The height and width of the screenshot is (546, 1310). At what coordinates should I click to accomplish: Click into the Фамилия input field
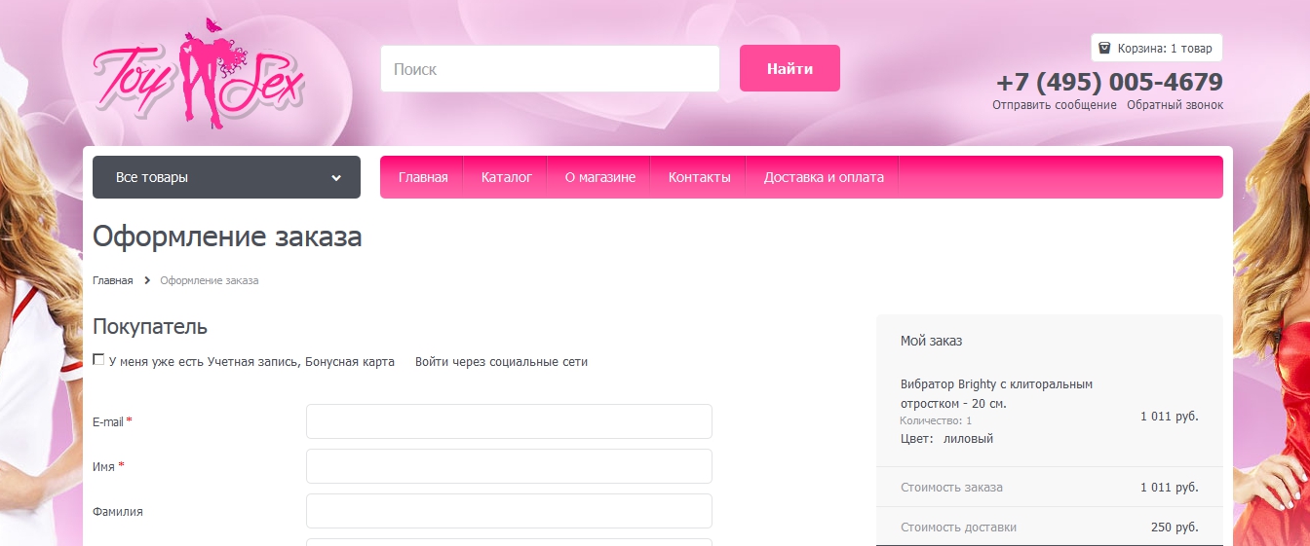point(509,511)
